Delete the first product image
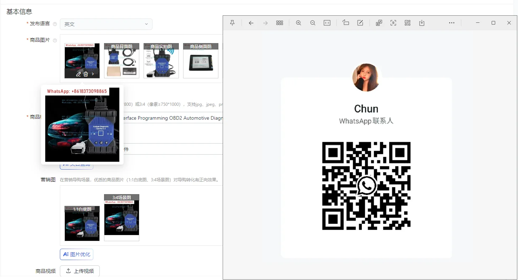This screenshot has height=280, width=518. [86, 74]
